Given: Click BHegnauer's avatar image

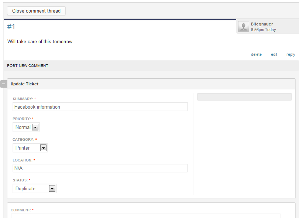Looking at the screenshot, I should click(x=244, y=27).
